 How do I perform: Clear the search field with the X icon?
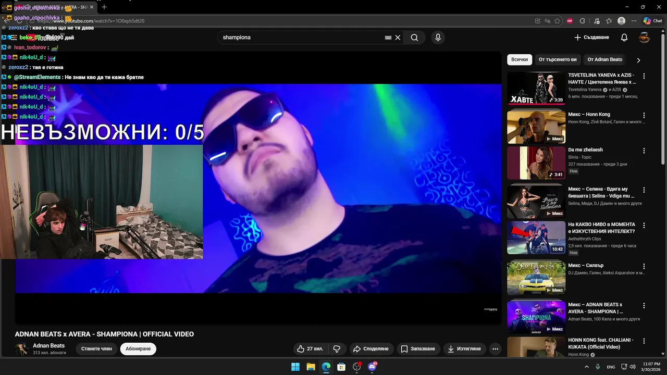coord(398,37)
